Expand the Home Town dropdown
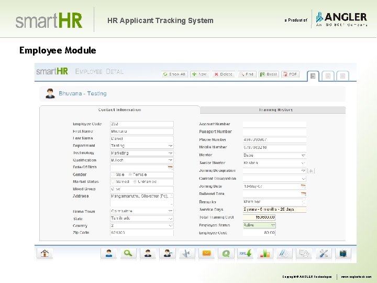This screenshot has height=283, width=377. pos(170,211)
